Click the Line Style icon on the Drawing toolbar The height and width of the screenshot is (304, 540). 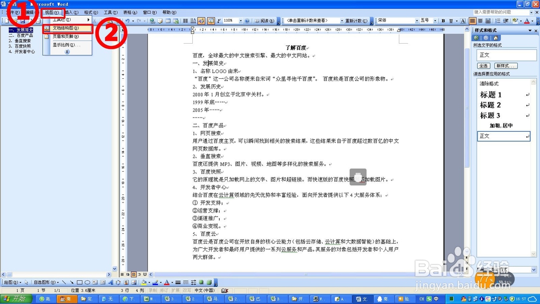click(178, 282)
